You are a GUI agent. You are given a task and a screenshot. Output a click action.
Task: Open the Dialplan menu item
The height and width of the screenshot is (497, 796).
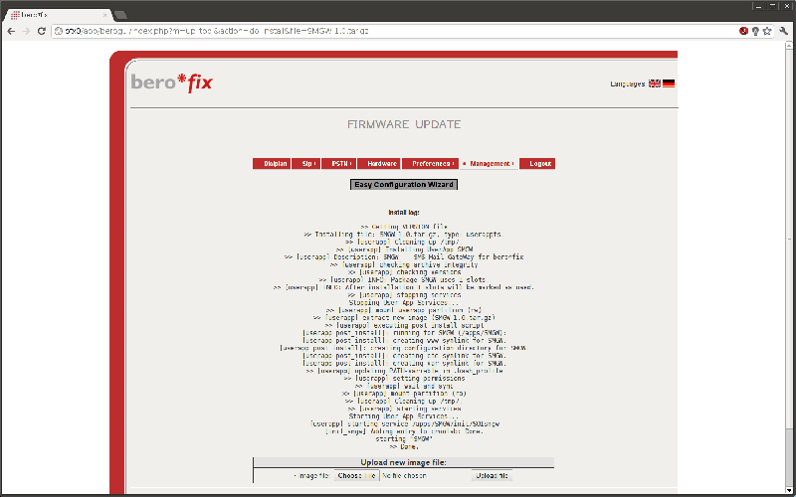click(x=272, y=164)
